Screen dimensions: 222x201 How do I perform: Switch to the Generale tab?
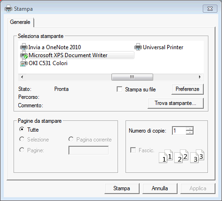click(x=20, y=22)
